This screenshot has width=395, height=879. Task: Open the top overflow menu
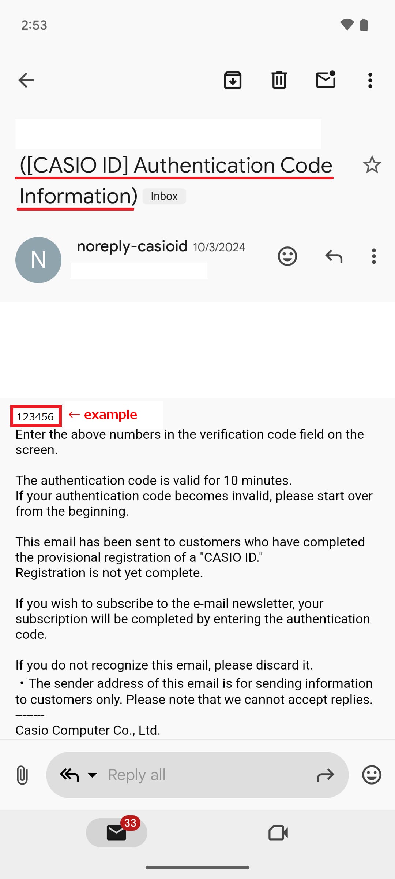370,80
